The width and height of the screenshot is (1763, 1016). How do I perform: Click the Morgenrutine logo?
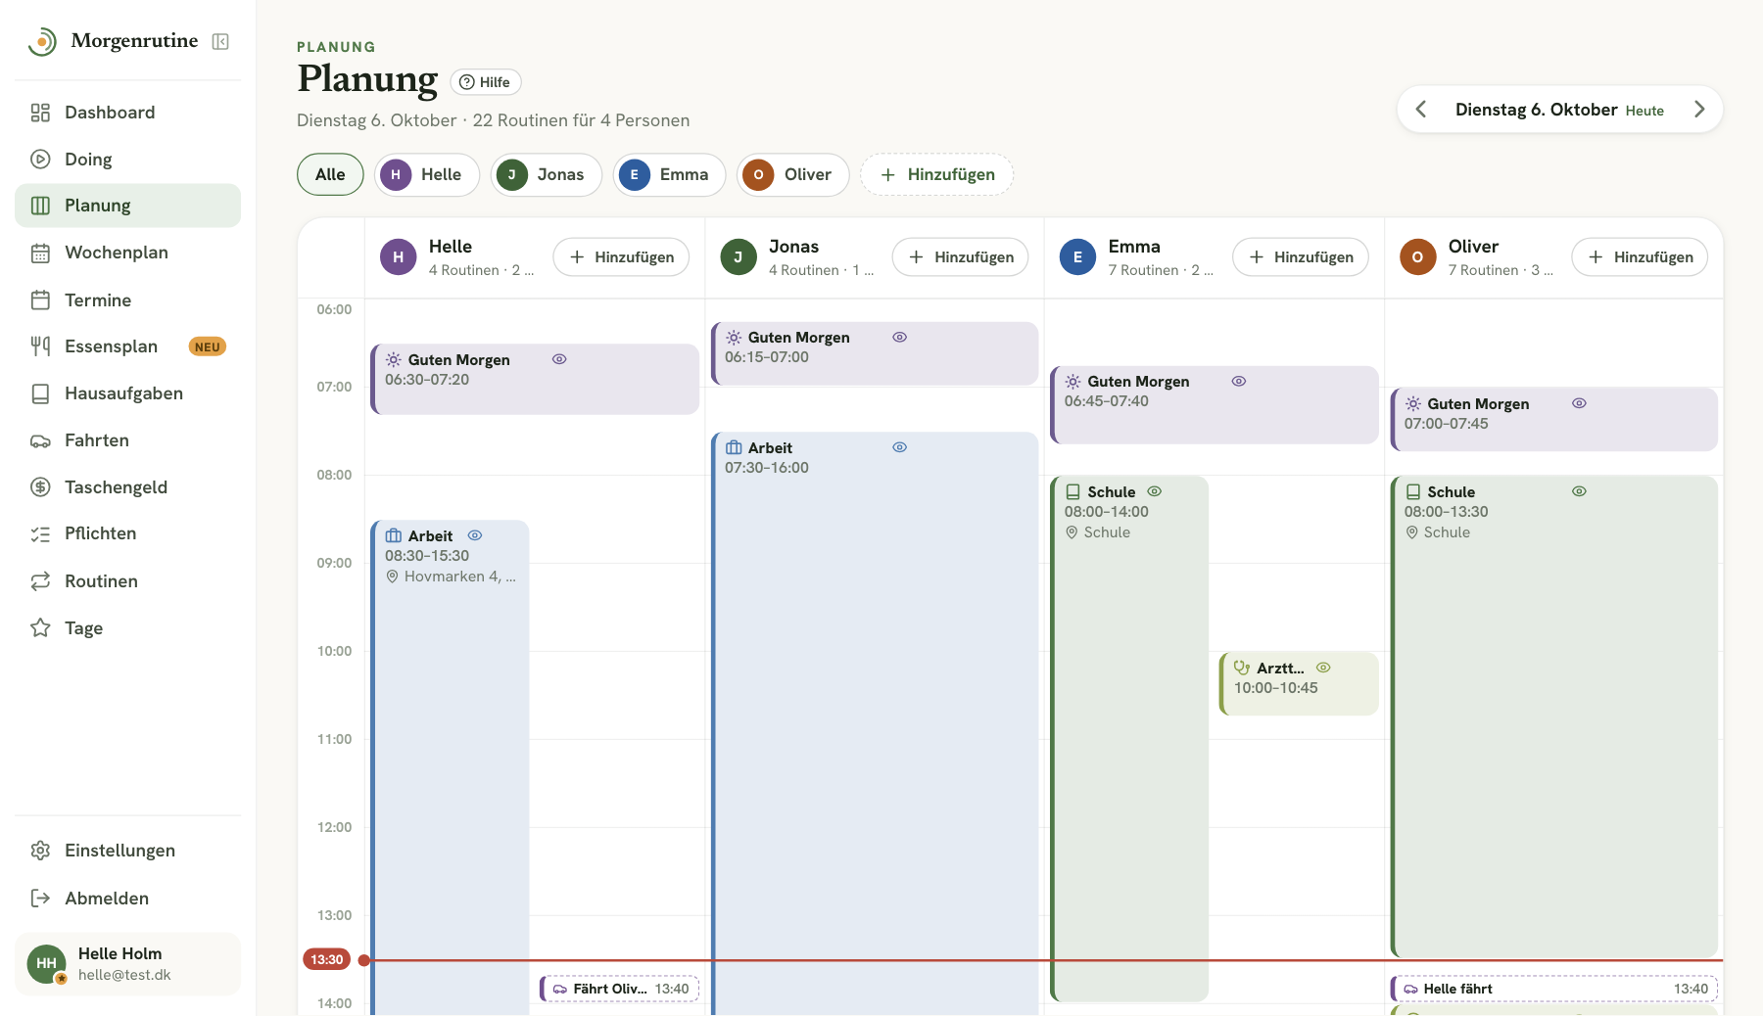pos(113,41)
